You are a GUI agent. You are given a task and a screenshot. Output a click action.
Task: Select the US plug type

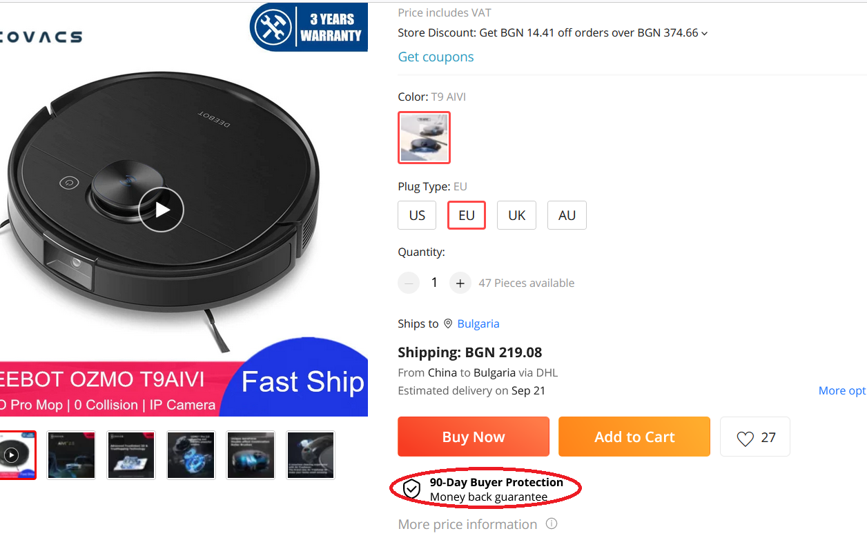coord(417,215)
